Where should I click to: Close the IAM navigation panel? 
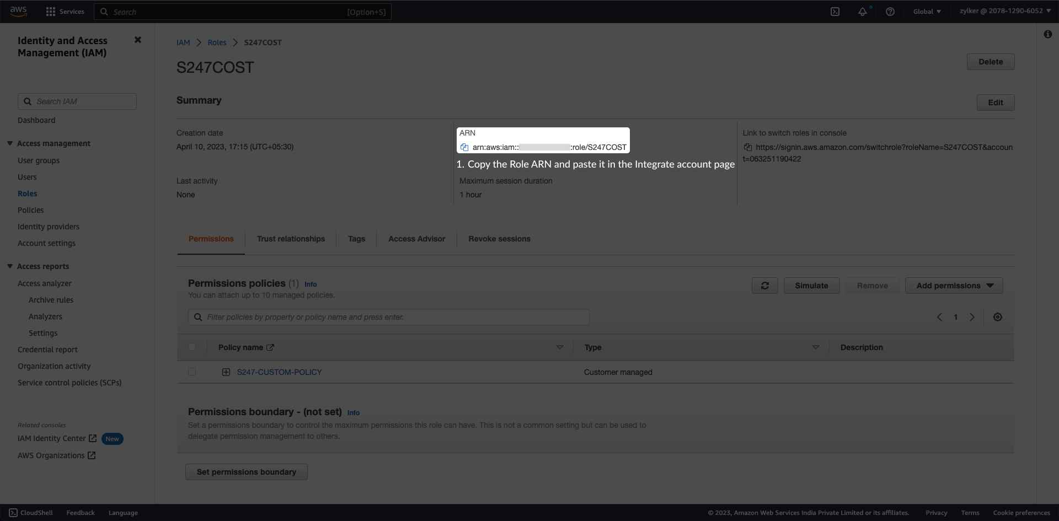tap(138, 40)
